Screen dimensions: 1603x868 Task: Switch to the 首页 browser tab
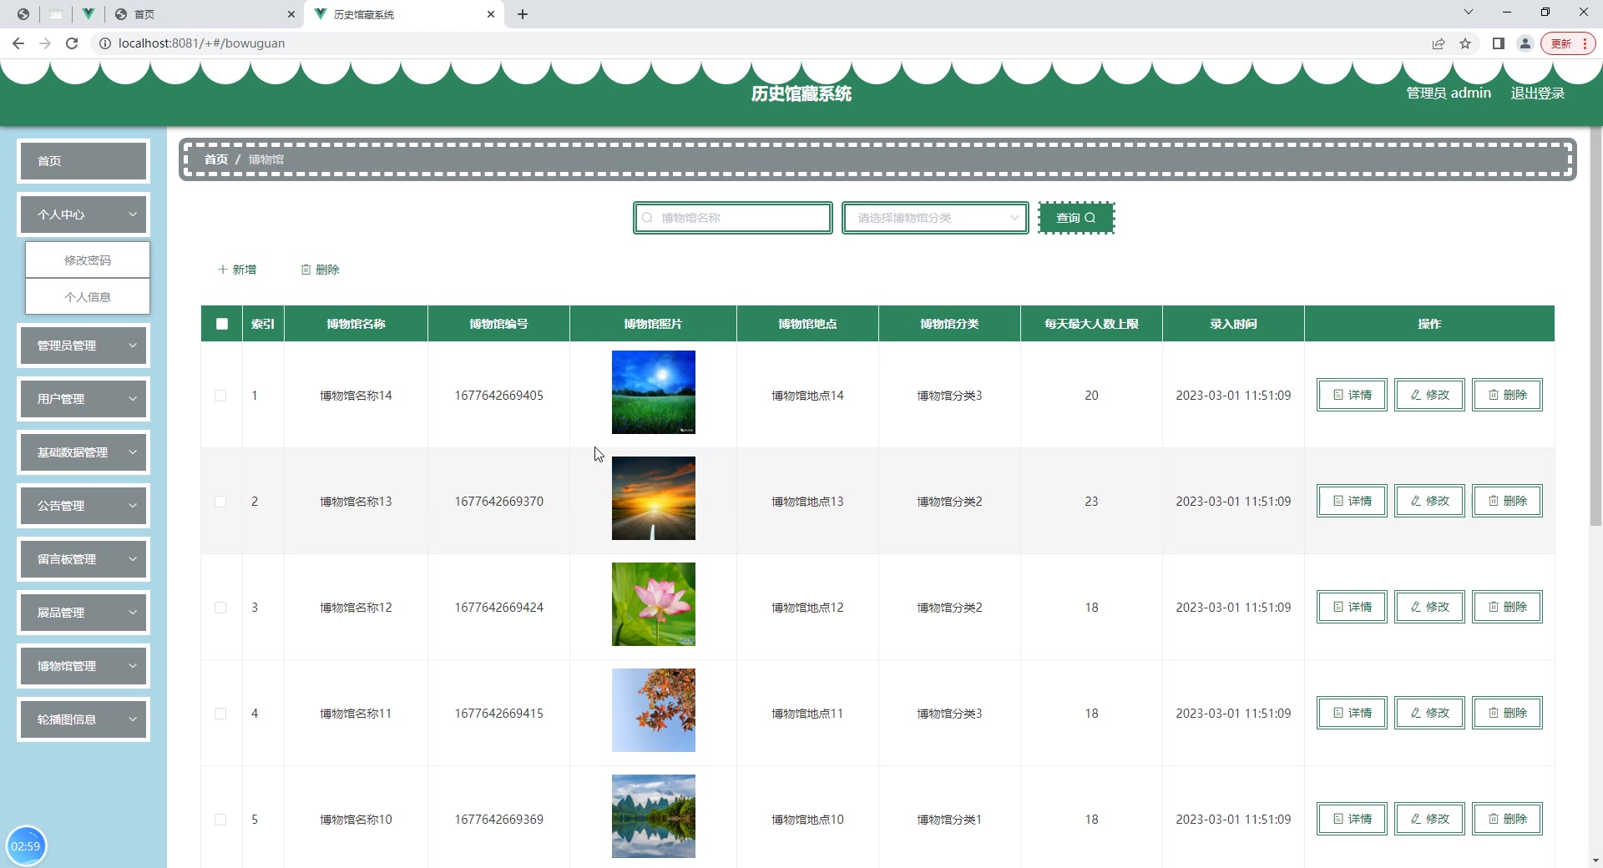[205, 14]
